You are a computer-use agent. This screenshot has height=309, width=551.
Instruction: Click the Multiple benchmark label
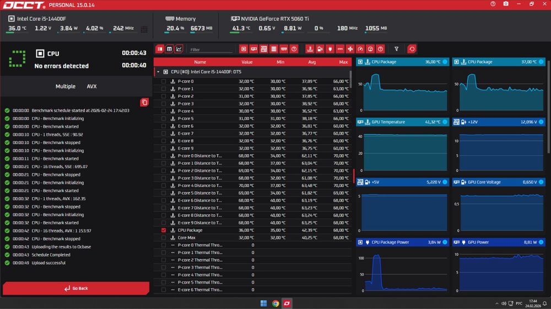tap(66, 86)
